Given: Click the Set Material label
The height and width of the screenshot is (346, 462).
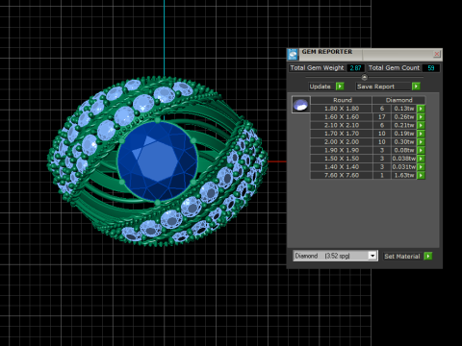Looking at the screenshot, I should (x=402, y=257).
